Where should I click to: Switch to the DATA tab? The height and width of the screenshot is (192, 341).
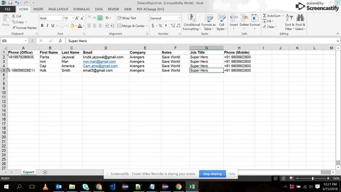coord(99,9)
